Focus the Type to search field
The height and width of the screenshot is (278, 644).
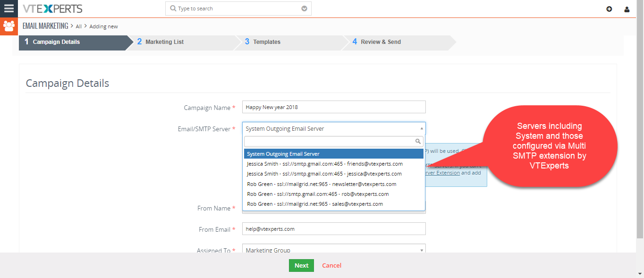coord(238,8)
